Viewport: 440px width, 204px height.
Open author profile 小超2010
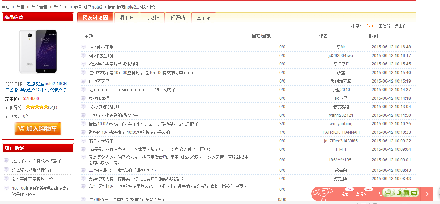point(341,90)
